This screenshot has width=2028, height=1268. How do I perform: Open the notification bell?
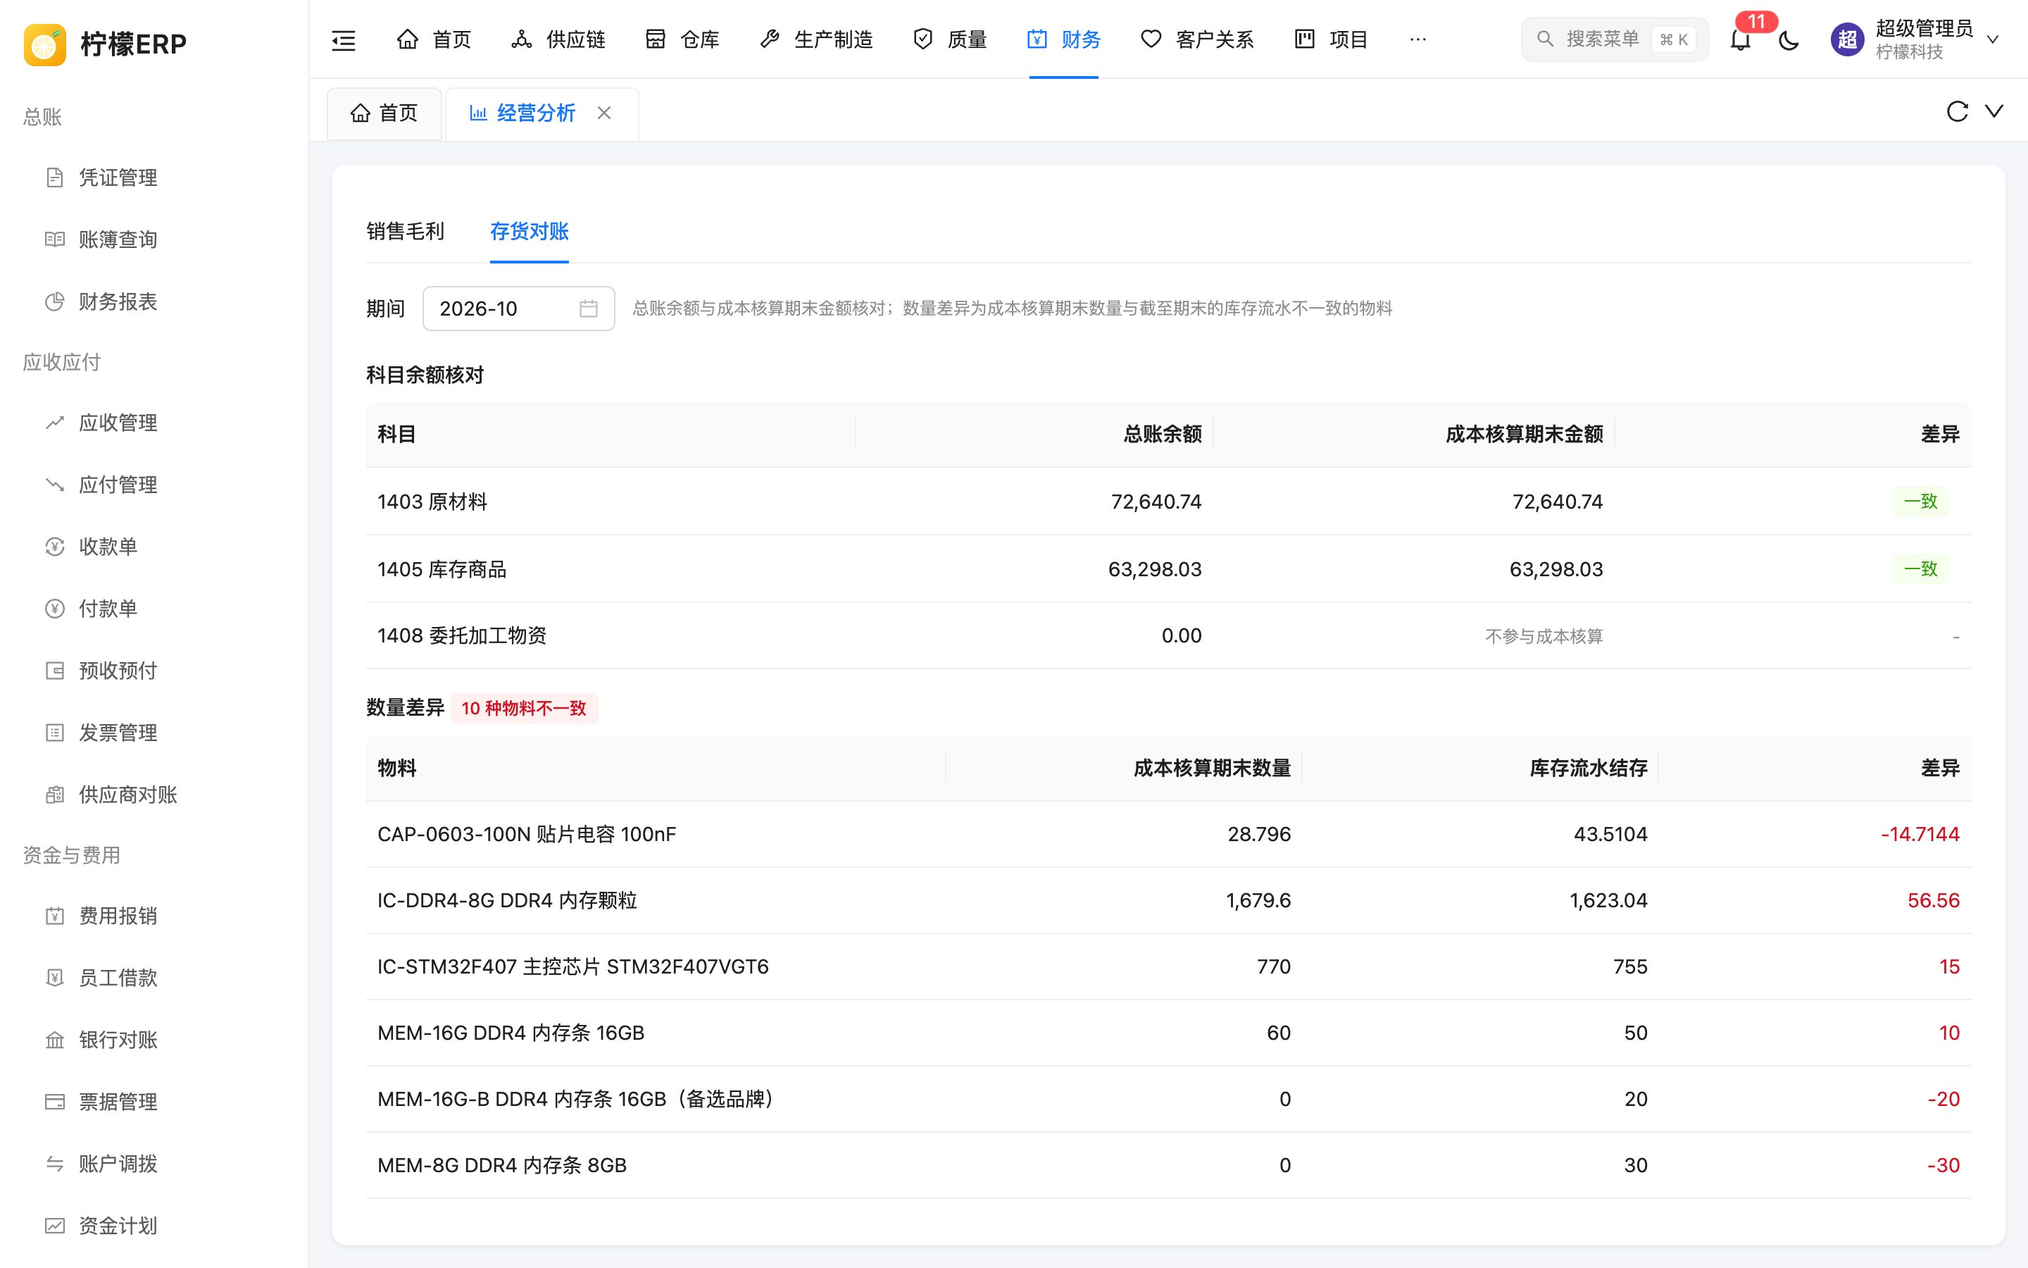(x=1741, y=39)
